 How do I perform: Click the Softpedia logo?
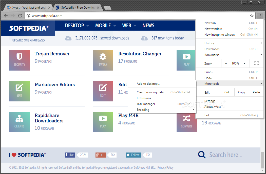click(x=29, y=28)
